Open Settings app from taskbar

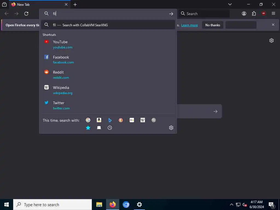pos(139,205)
